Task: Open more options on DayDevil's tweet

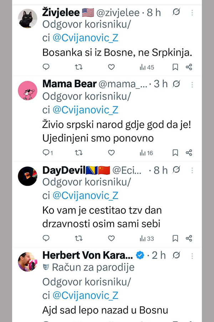Action: coord(192,170)
